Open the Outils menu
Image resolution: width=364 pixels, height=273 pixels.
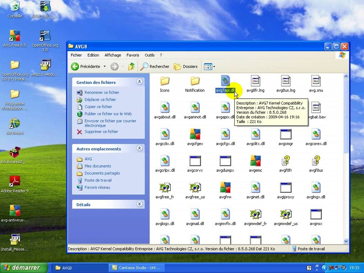pos(149,55)
